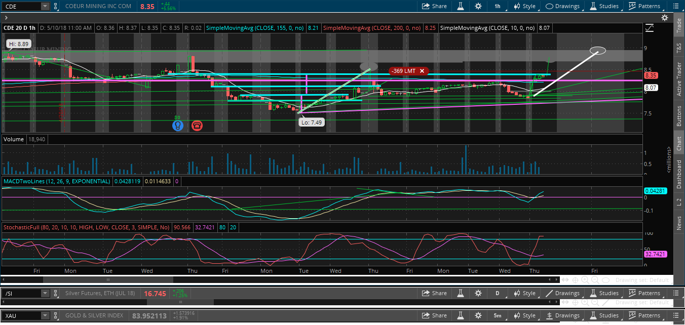The image size is (685, 325).
Task: Click the Edit Studies flask icon beside Share
Action: pos(461,6)
